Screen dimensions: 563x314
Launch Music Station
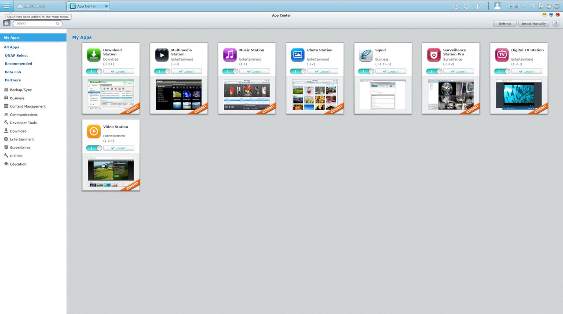pos(255,71)
